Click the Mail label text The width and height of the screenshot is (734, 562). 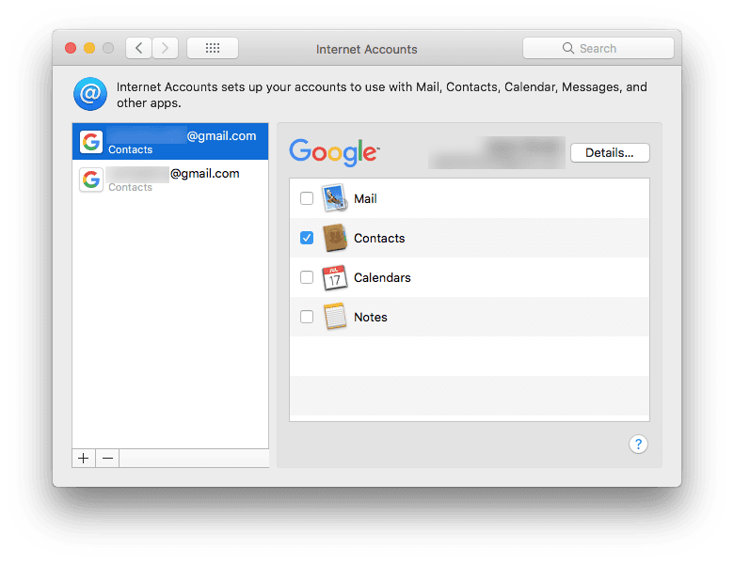pyautogui.click(x=365, y=198)
